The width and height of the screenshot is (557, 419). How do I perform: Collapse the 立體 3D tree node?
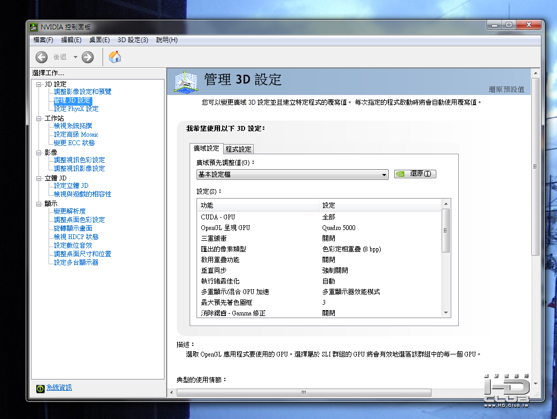tap(39, 178)
